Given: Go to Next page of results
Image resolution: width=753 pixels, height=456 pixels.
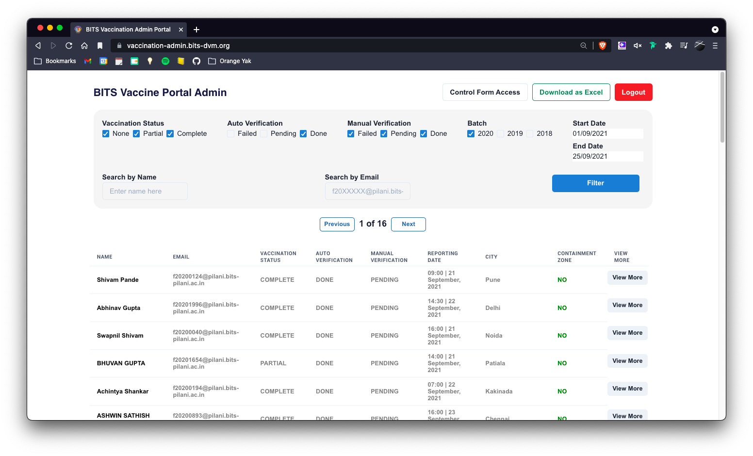Looking at the screenshot, I should (409, 224).
